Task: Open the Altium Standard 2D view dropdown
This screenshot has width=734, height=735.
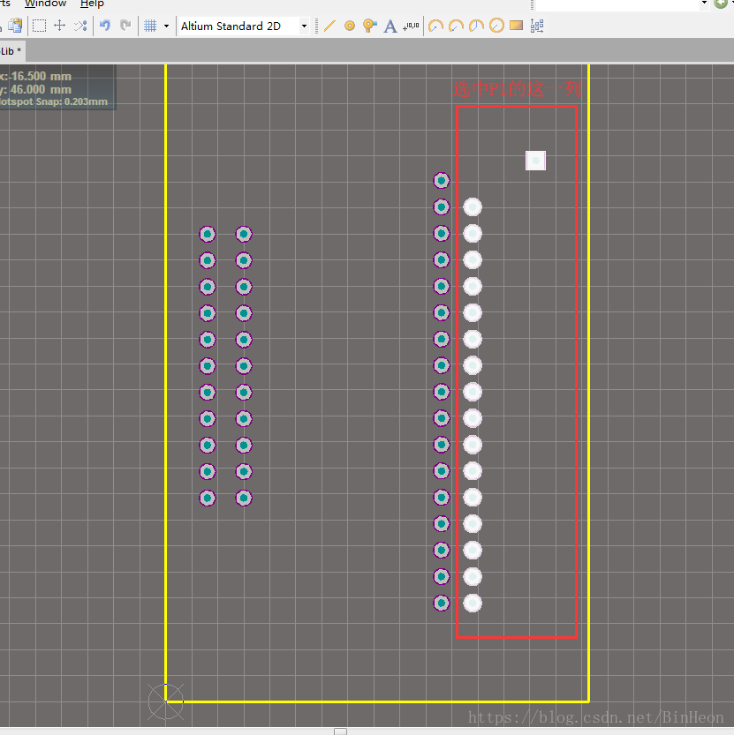Action: (243, 26)
